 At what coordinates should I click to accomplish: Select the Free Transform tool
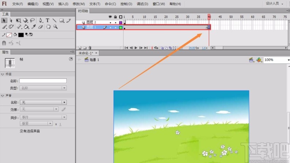coord(18,21)
